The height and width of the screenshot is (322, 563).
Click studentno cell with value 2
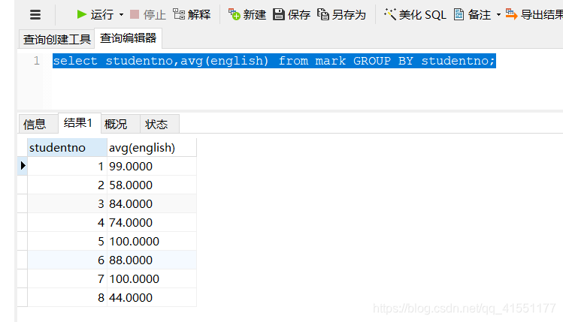coord(67,185)
